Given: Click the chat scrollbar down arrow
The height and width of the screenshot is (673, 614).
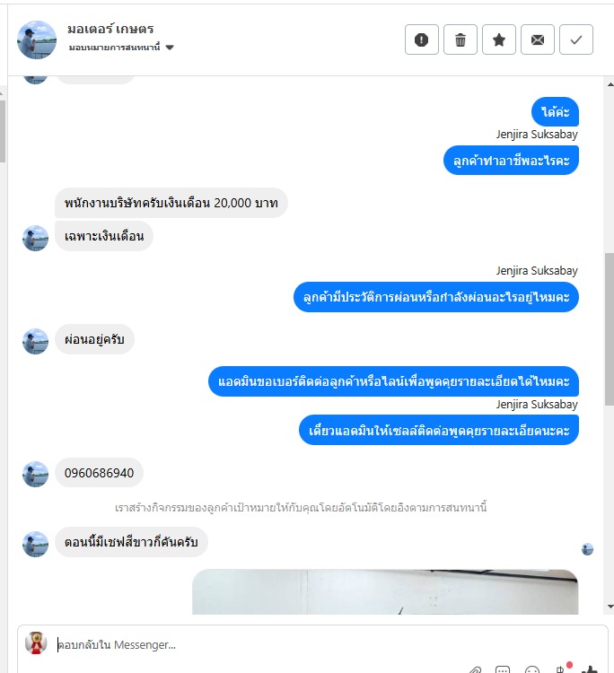Looking at the screenshot, I should point(610,607).
